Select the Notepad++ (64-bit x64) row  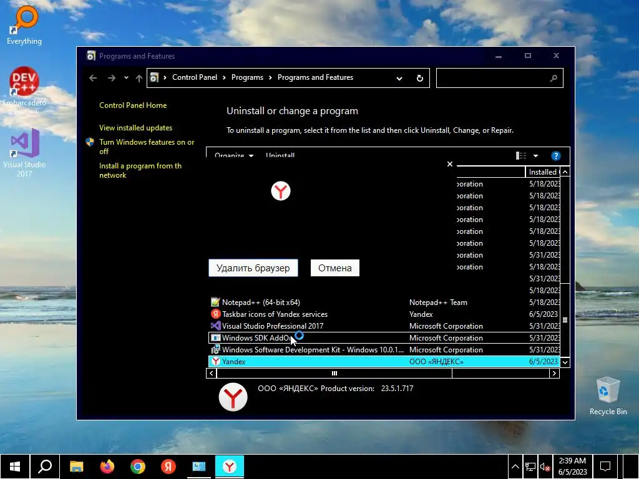click(x=384, y=302)
